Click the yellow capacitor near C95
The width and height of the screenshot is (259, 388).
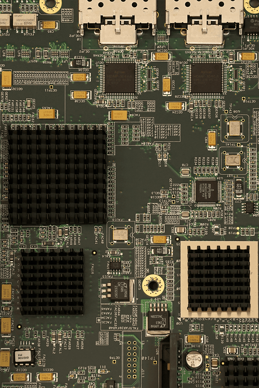(48, 25)
